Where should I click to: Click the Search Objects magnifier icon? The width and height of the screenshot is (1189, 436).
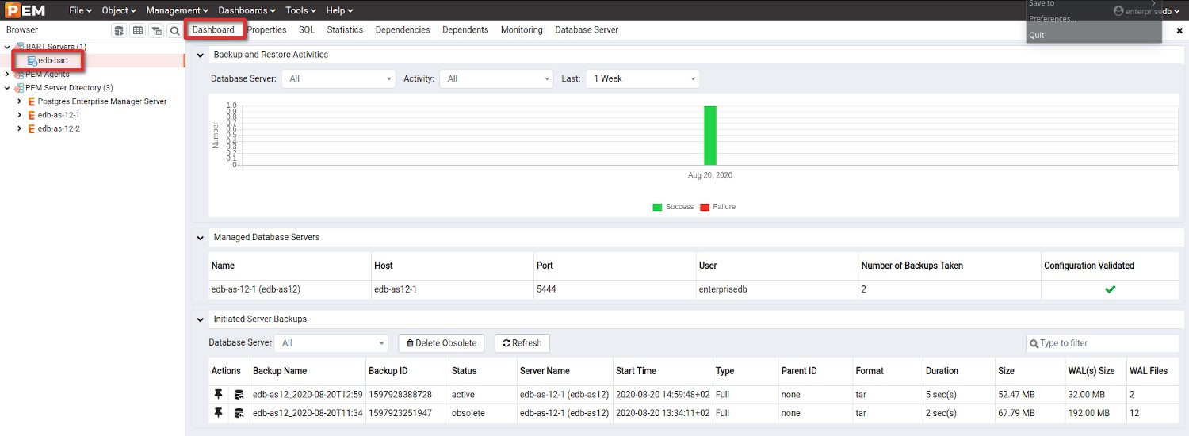tap(174, 31)
